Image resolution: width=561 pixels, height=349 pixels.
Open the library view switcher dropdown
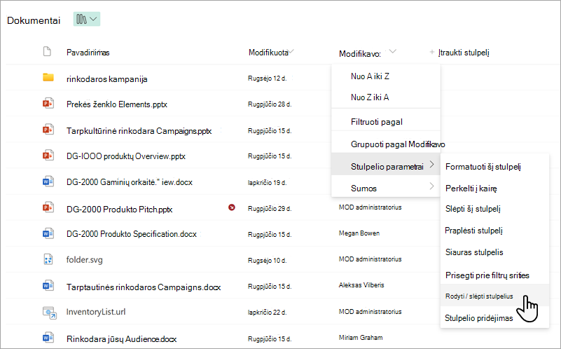[x=87, y=19]
